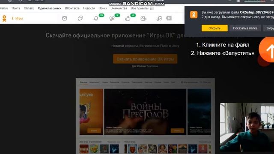Screen dimensions: 274x154
Task: Open the Ratings thumbs-up icon
Action: point(128,18)
